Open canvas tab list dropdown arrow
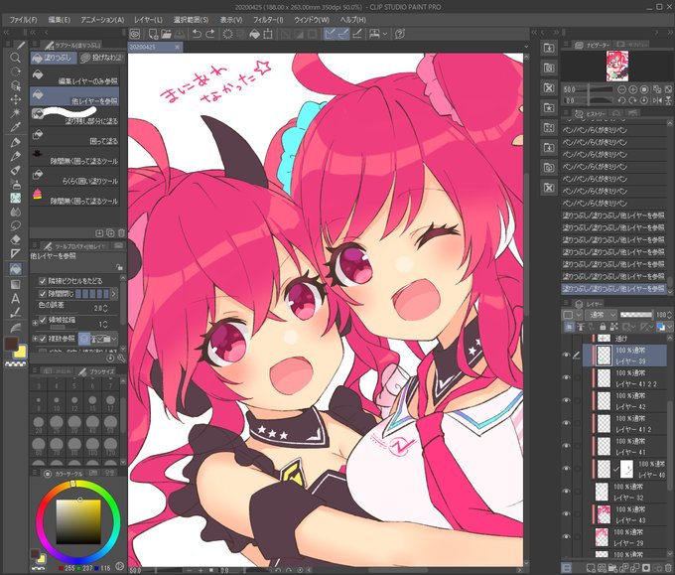The image size is (675, 575). pyautogui.click(x=526, y=47)
